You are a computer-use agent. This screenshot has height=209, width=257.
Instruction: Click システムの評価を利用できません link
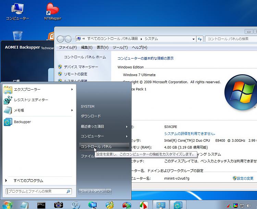tap(189, 133)
